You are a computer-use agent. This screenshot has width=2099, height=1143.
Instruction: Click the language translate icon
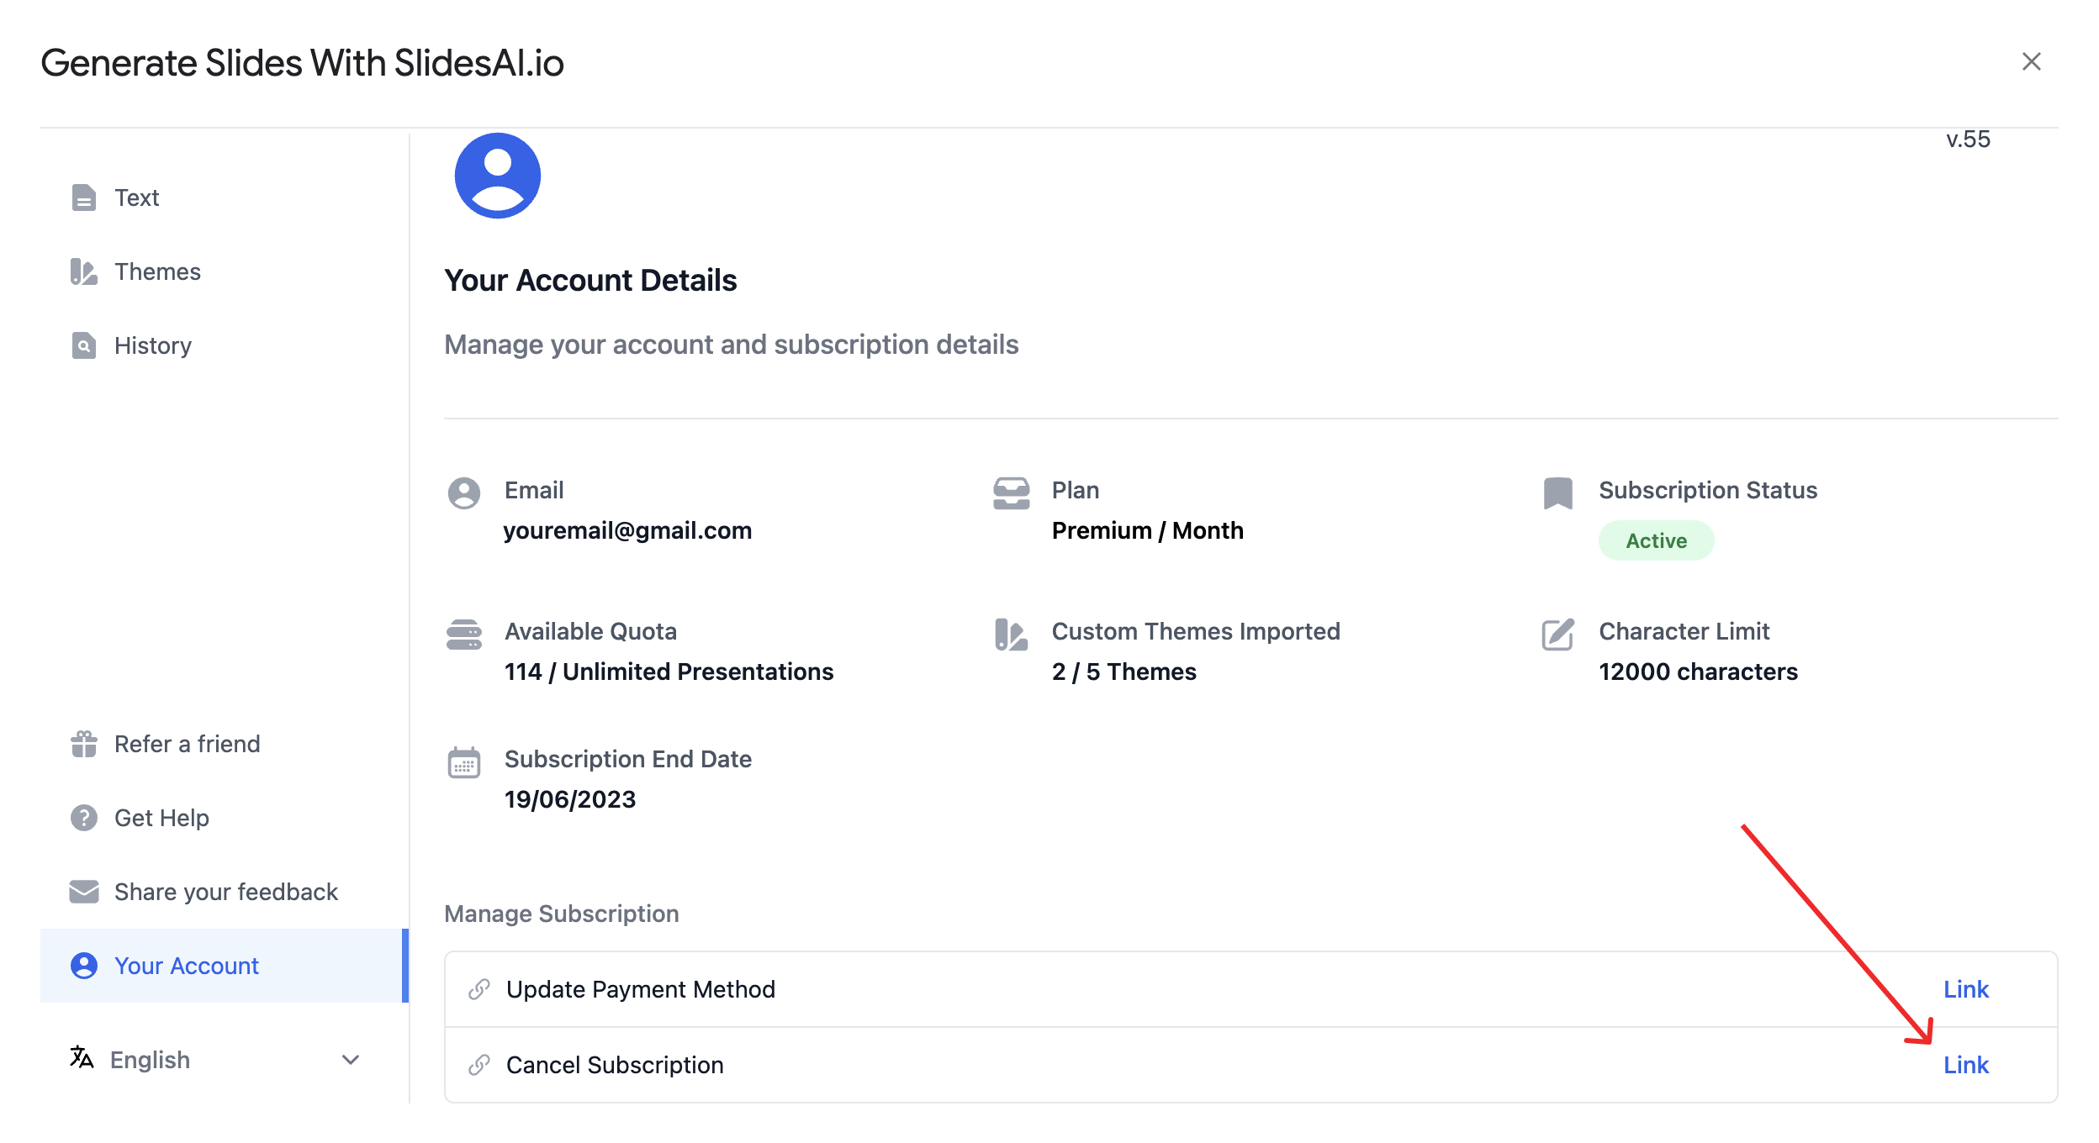tap(81, 1057)
